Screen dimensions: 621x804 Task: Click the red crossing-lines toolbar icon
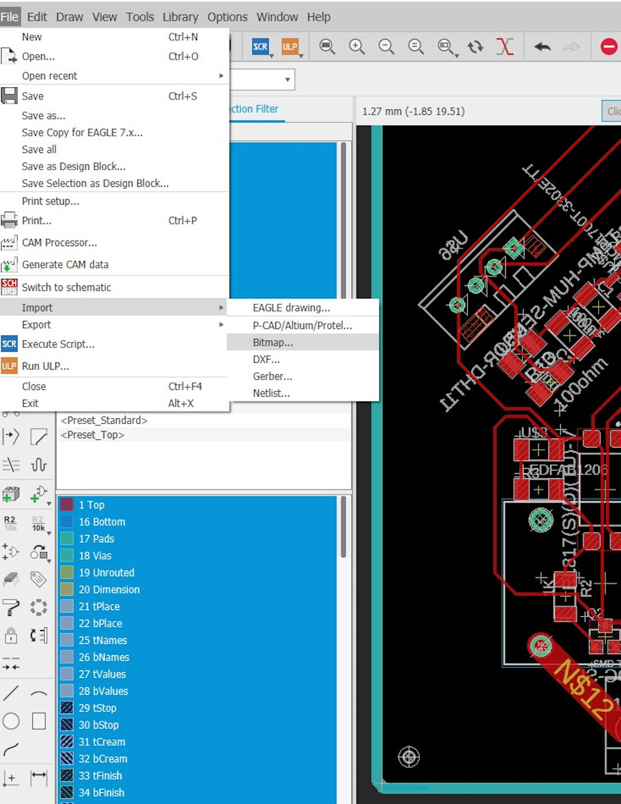[x=505, y=47]
